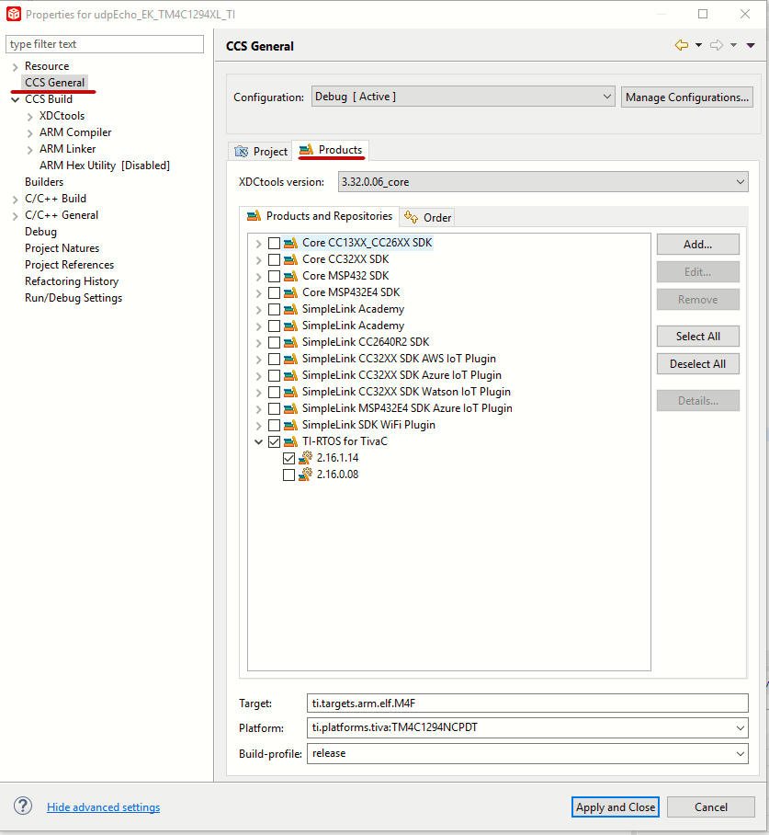Open the forward history dropdown arrow
The image size is (769, 835).
(733, 45)
